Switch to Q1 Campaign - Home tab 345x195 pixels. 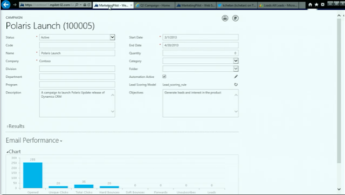(x=155, y=5)
